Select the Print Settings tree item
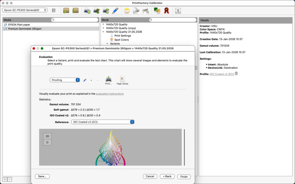This screenshot has width=295, height=184. tap(123, 36)
